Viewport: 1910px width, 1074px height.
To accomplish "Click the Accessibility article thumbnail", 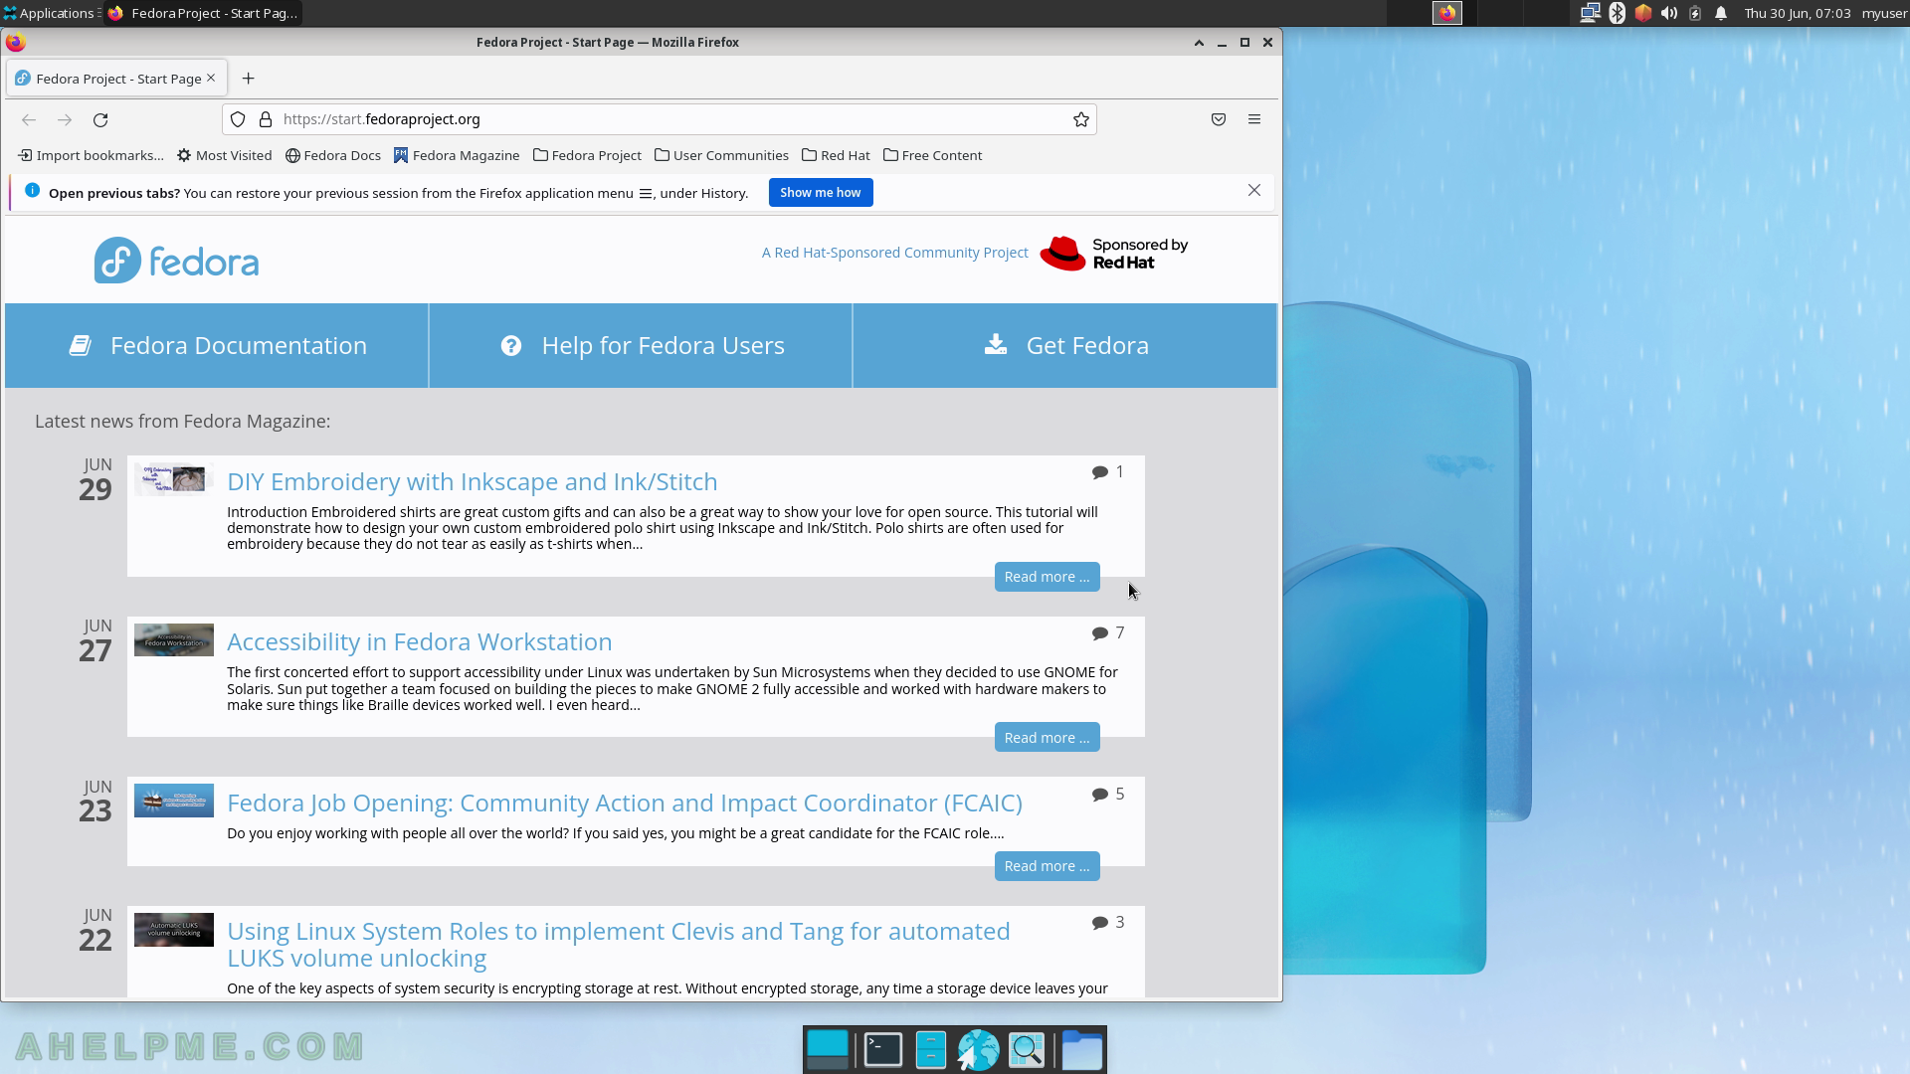I will tap(174, 640).
